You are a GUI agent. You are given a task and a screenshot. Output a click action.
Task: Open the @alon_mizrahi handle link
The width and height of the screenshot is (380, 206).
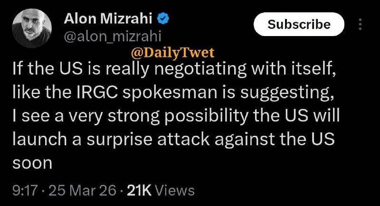(113, 36)
